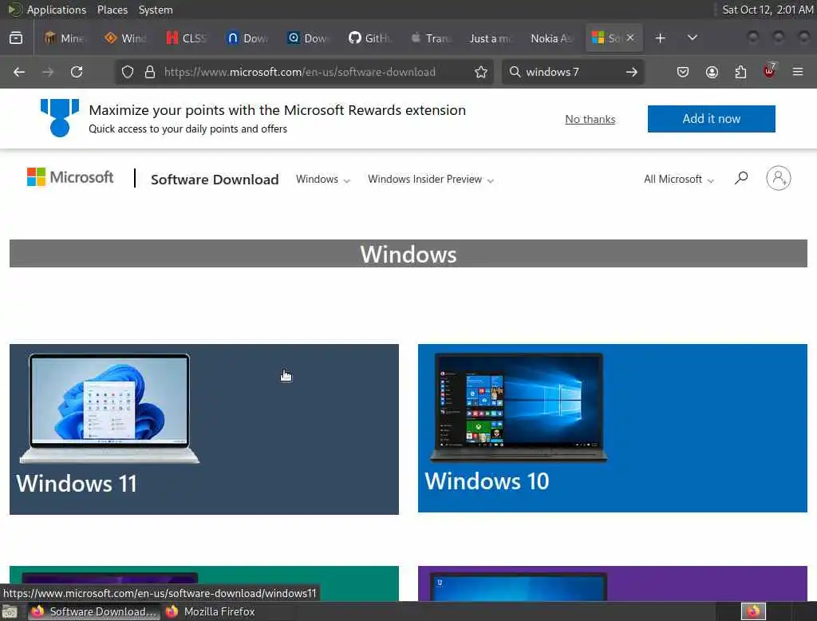817x621 pixels.
Task: Open the Extensions puzzle icon
Action: (740, 72)
